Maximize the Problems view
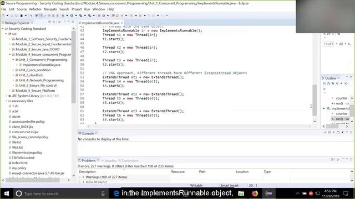The width and height of the screenshot is (355, 199). (351, 159)
